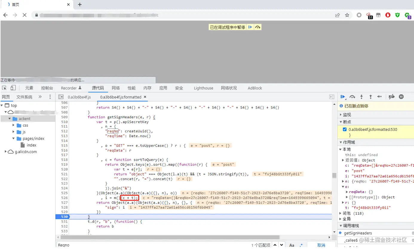Toggle regular expression search option
The height and width of the screenshot is (250, 414).
pyautogui.click(x=301, y=245)
